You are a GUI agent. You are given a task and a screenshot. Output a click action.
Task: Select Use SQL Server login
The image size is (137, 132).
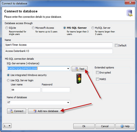8,80
